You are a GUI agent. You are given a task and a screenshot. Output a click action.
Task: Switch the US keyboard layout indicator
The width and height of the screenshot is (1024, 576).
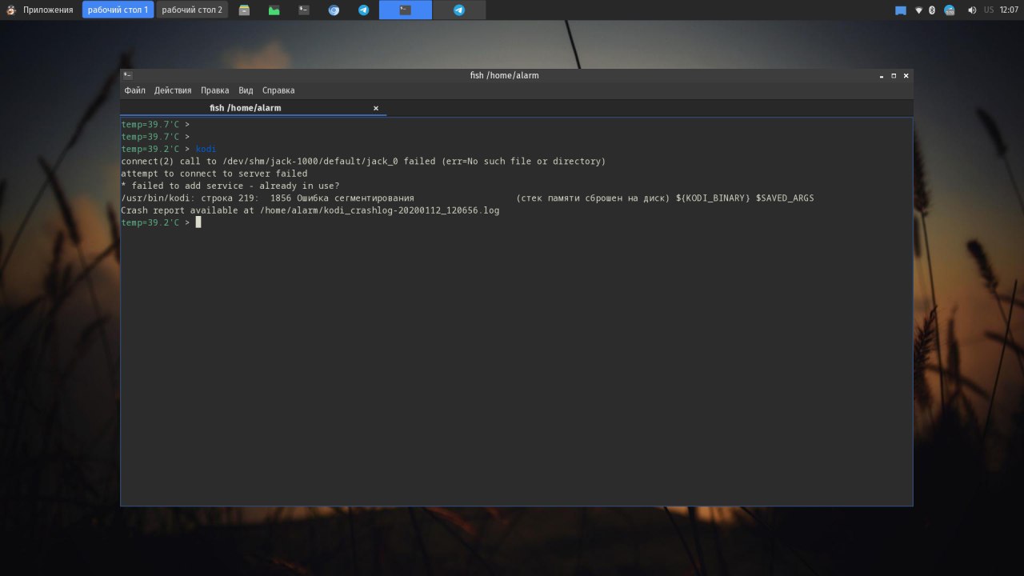pos(989,10)
